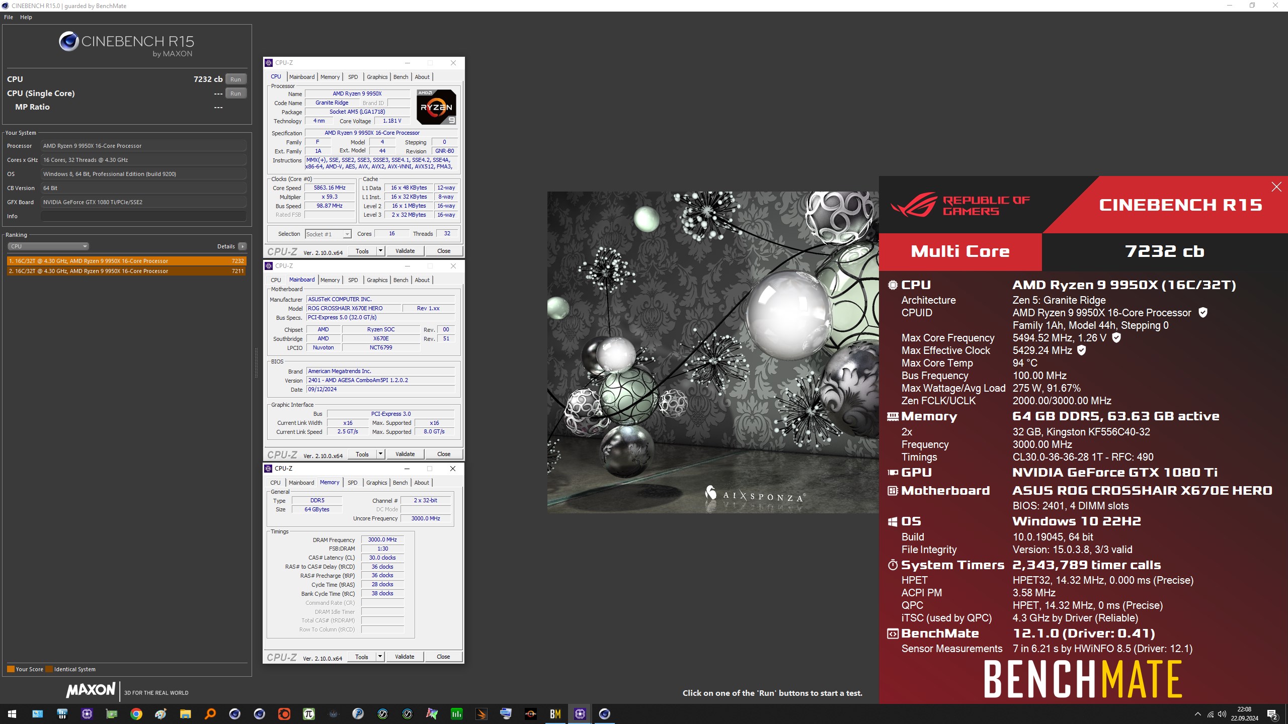Viewport: 1288px width, 724px height.
Task: Click the shield beside Max Core Frequency
Action: point(1116,338)
